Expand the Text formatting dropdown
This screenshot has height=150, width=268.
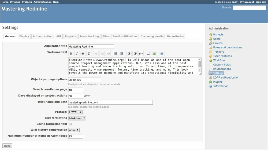click(77, 118)
